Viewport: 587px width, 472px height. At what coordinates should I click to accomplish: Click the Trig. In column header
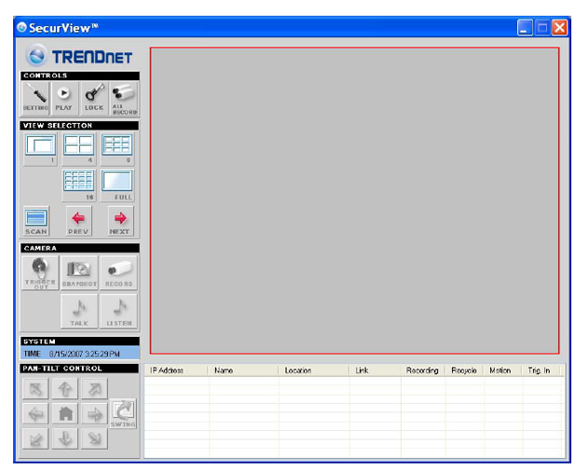541,370
